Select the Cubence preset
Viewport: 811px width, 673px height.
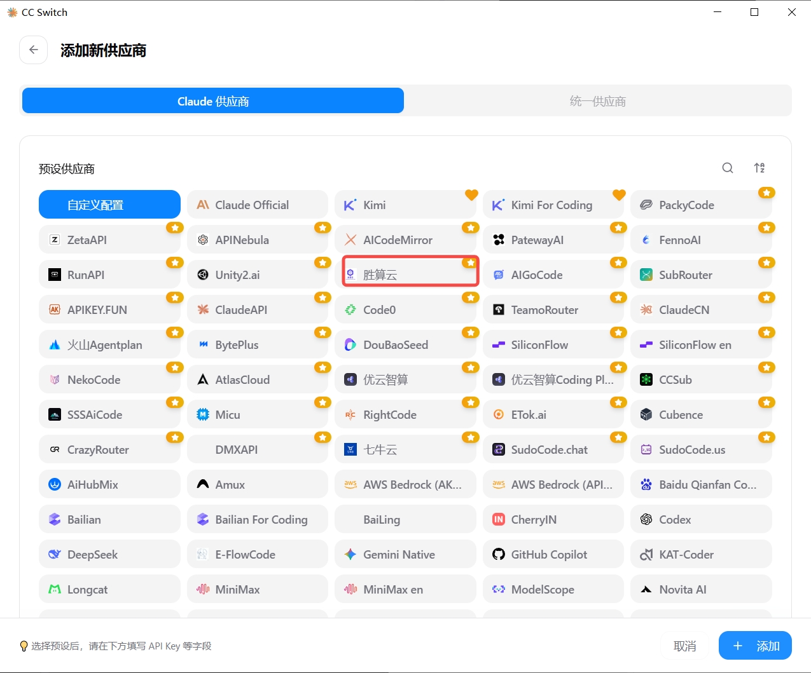click(701, 414)
